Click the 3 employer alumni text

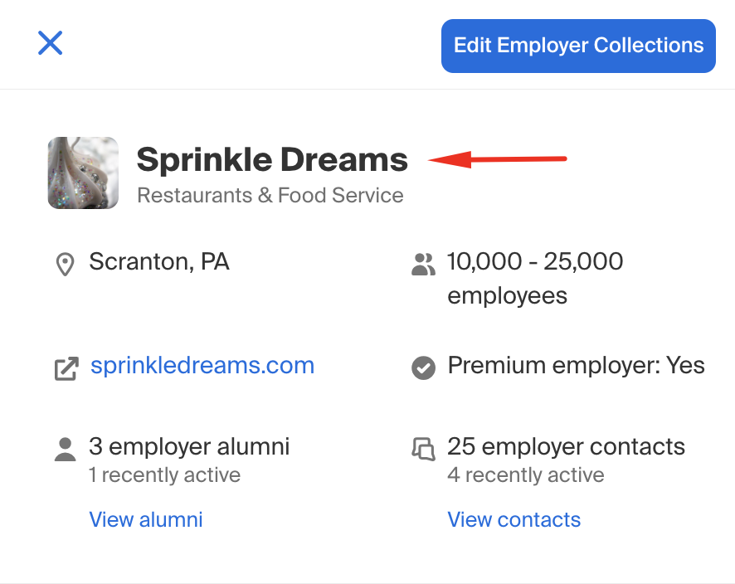tap(189, 446)
